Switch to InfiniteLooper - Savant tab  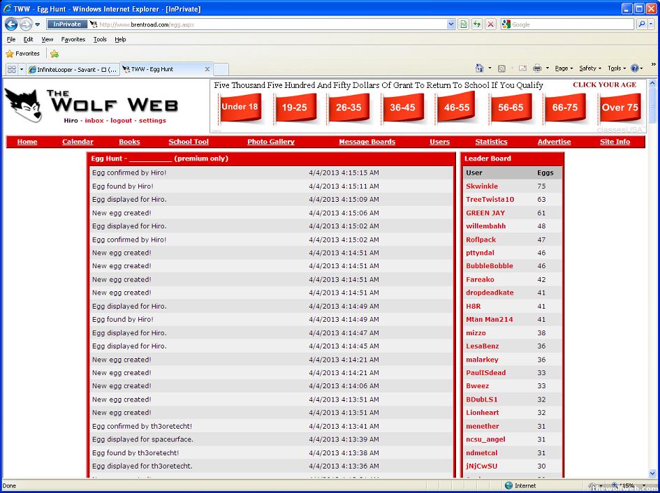pos(73,69)
